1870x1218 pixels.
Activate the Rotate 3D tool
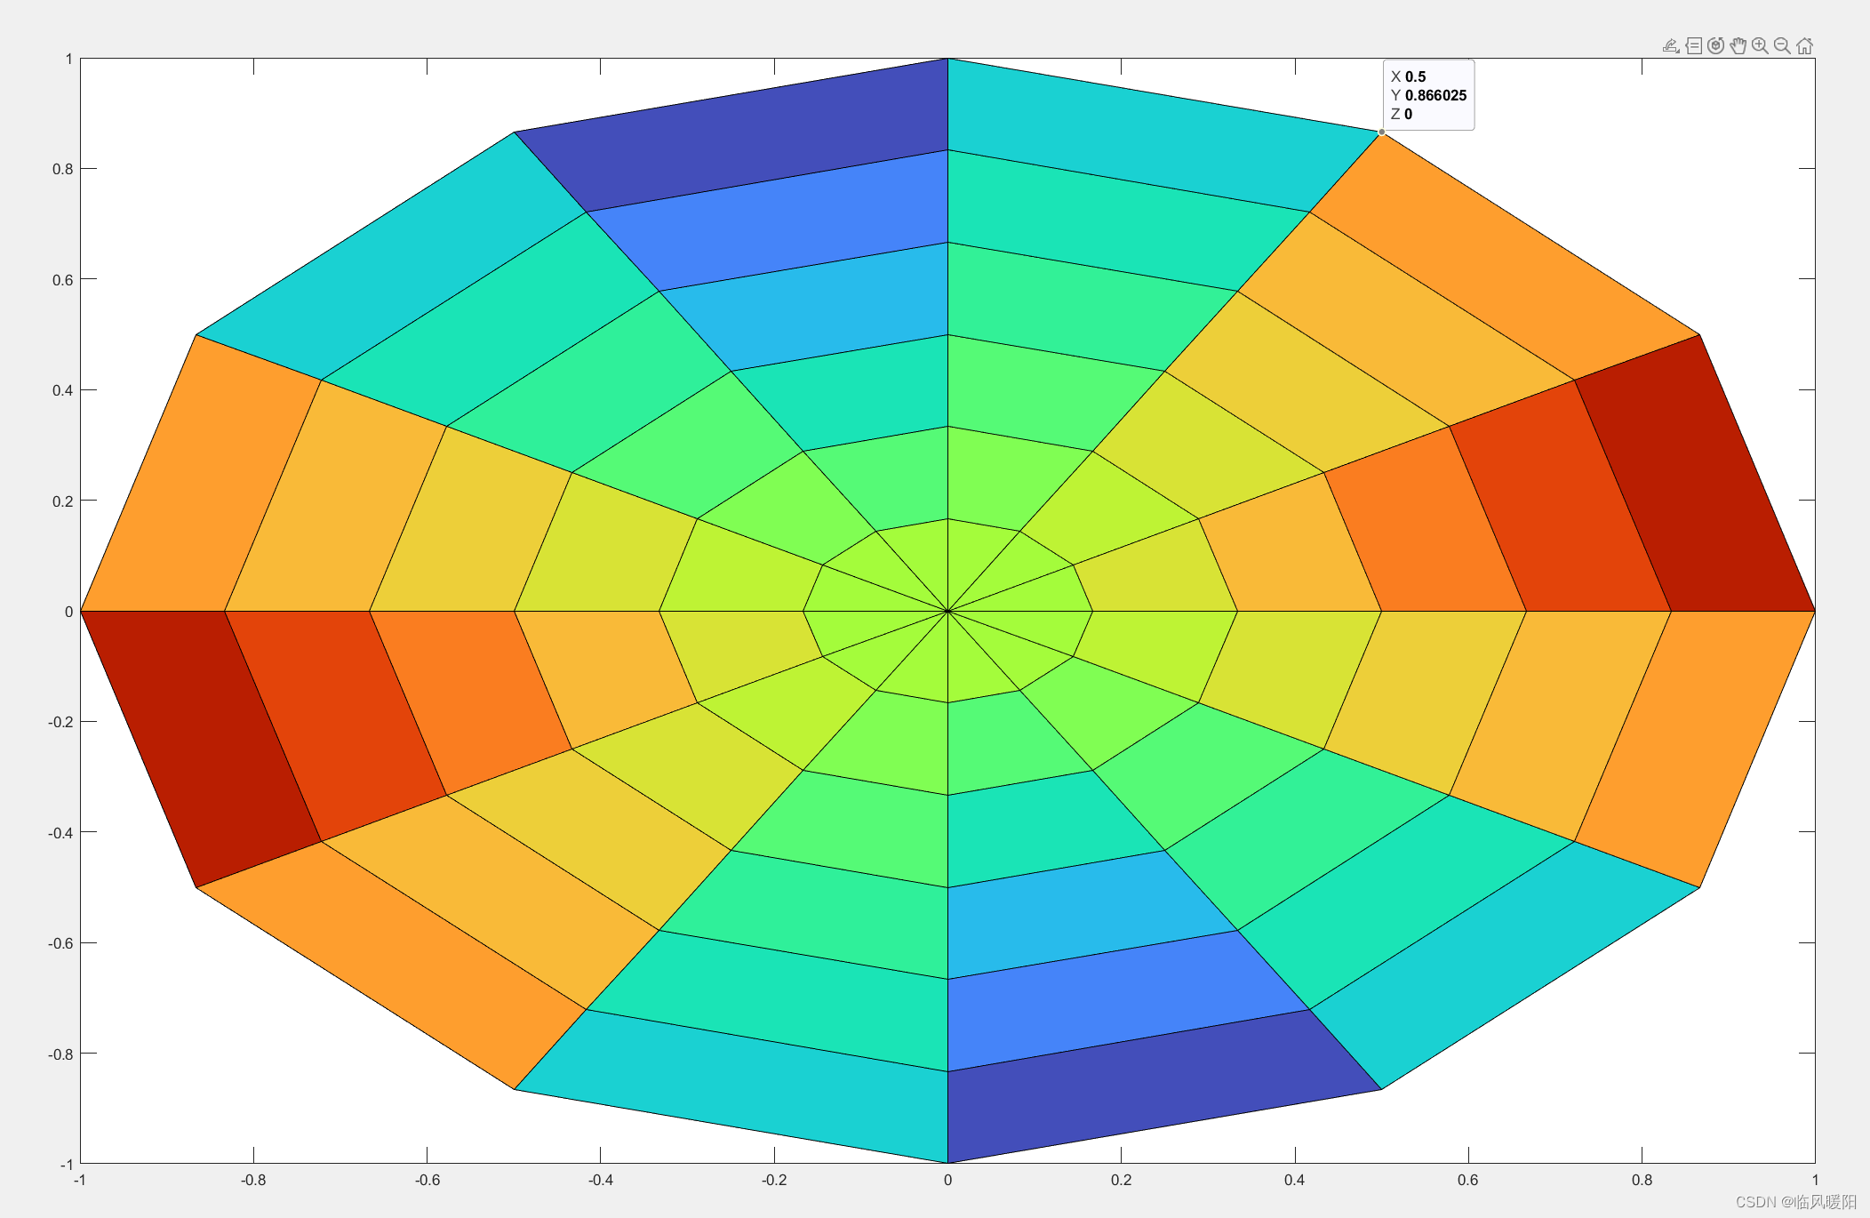tap(1715, 46)
